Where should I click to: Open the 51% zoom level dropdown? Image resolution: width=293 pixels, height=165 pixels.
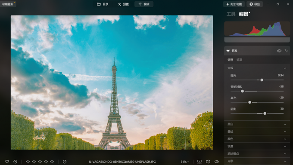point(185,162)
